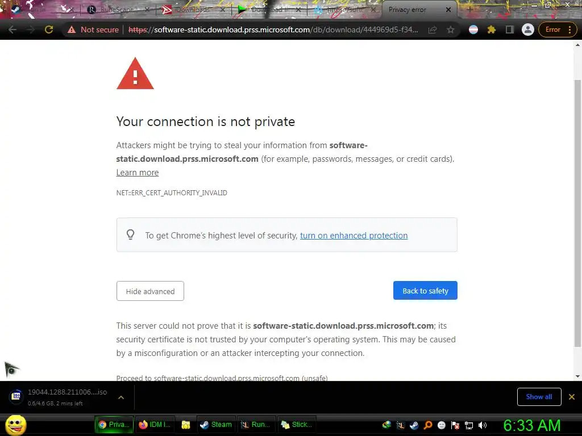Close the RuneScape tab
This screenshot has height=436, width=582.
(147, 10)
